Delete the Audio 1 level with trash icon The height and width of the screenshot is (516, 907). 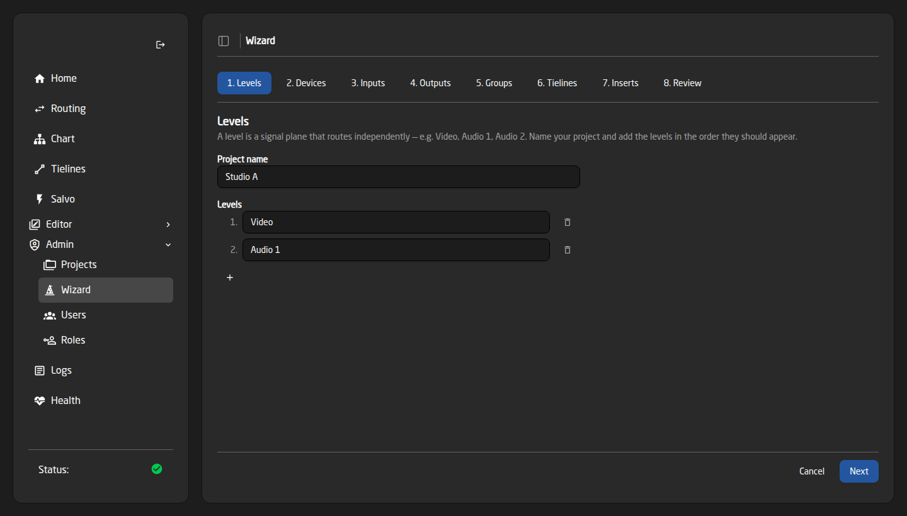pos(568,250)
